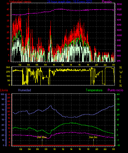
Task: Click the 'Lluvia' legend label
Action: tap(4, 90)
